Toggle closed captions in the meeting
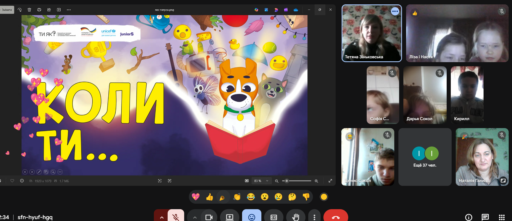Image resolution: width=512 pixels, height=221 pixels. click(274, 217)
